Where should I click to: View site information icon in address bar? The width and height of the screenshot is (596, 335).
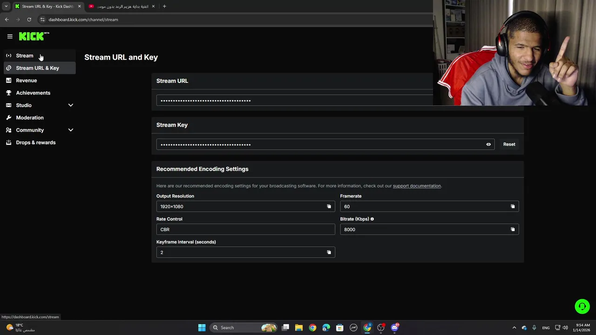point(42,20)
